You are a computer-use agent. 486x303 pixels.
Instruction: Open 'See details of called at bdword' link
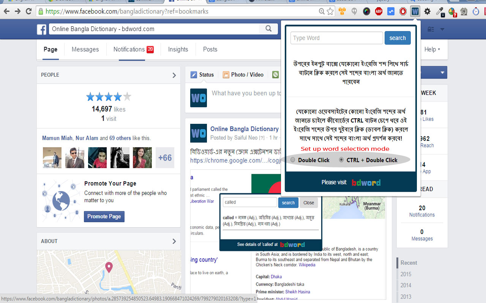point(271,245)
